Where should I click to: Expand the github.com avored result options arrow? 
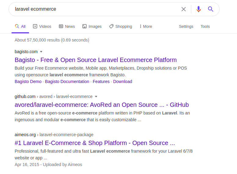click(96, 96)
